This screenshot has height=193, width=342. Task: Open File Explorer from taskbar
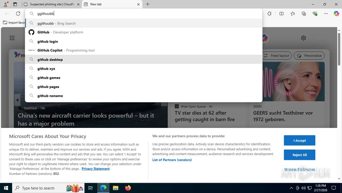tap(115, 188)
